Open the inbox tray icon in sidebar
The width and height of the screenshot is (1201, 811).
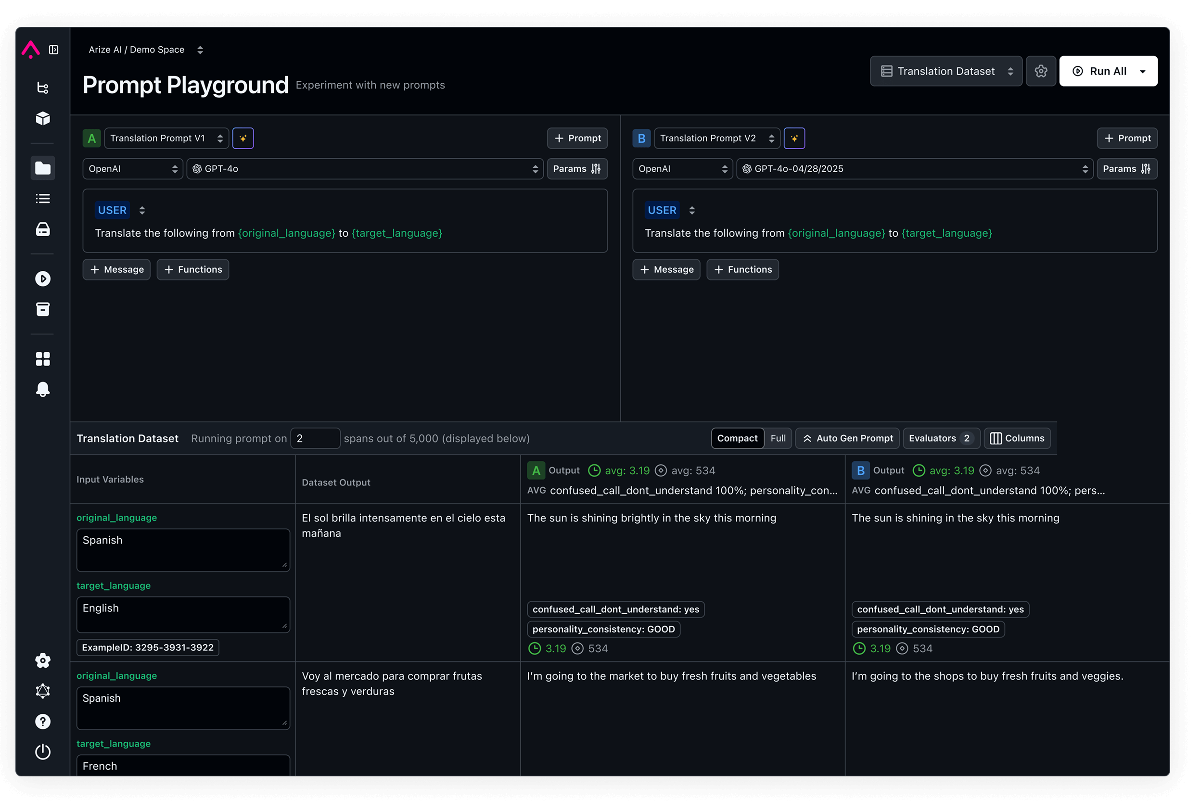click(x=43, y=229)
